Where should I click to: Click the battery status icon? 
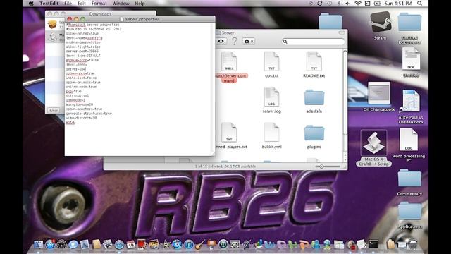tap(377, 4)
